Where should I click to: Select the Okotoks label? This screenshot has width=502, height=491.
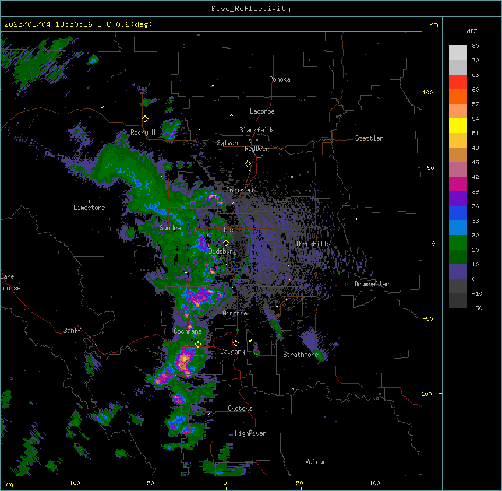(240, 408)
